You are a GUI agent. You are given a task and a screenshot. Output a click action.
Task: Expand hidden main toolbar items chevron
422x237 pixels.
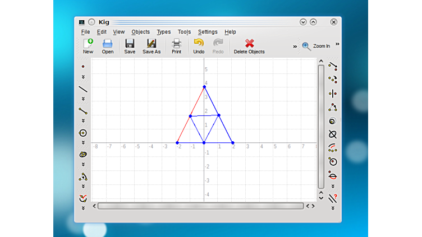tap(295, 47)
